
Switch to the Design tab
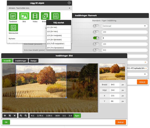33,61
